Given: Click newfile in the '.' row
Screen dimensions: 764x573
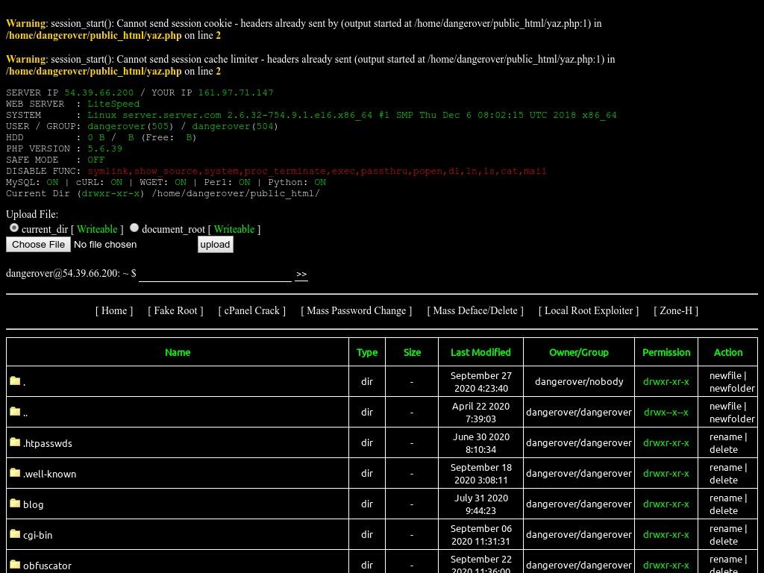Looking at the screenshot, I should click(725, 376).
